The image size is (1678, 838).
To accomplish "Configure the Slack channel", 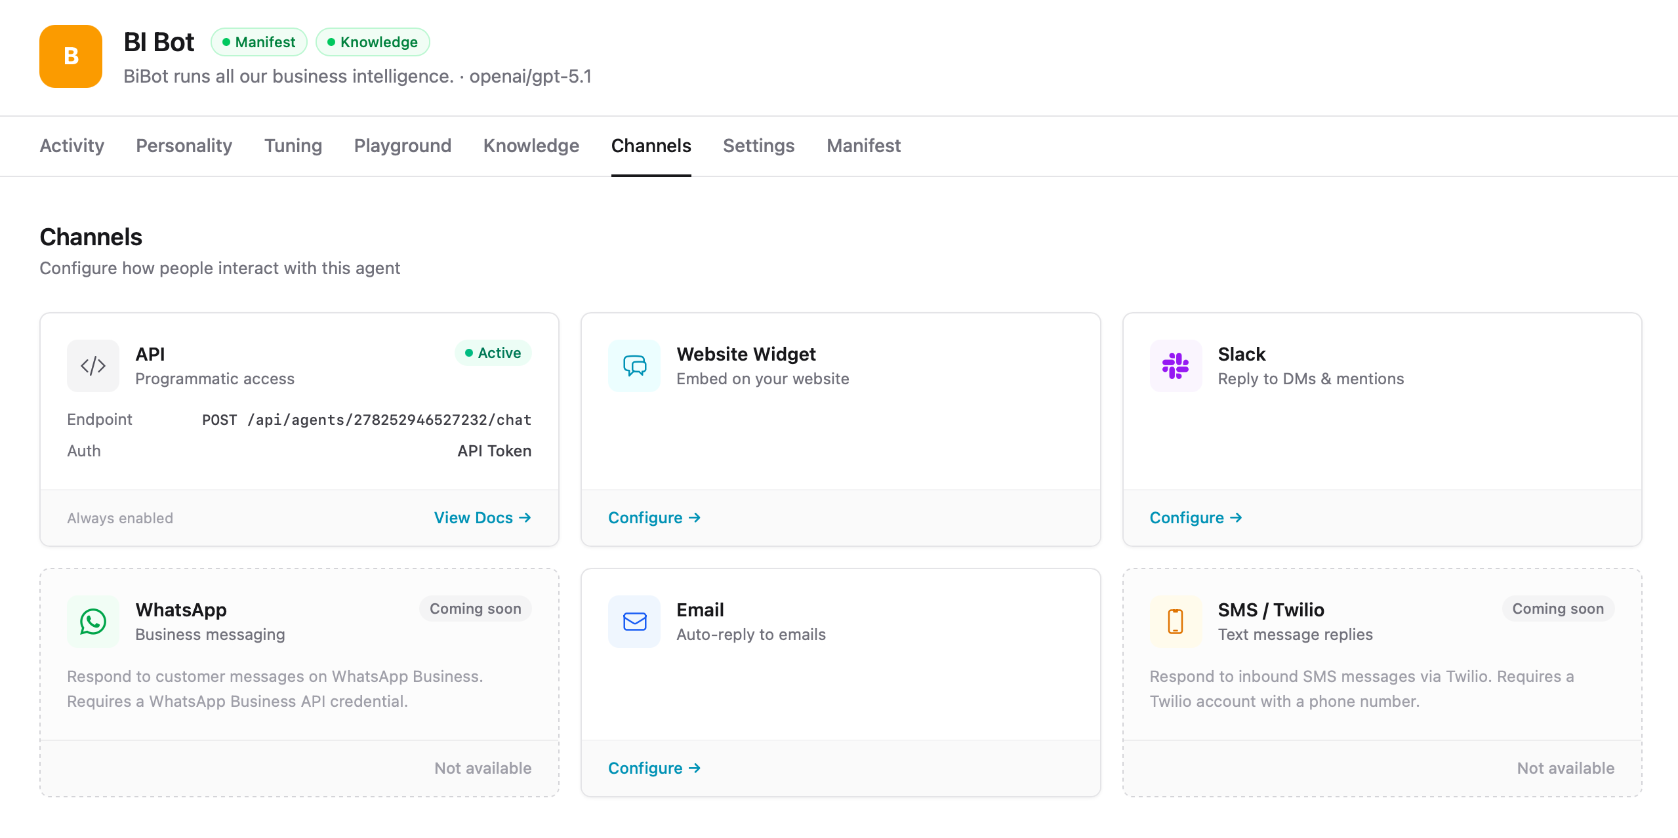I will [1195, 517].
